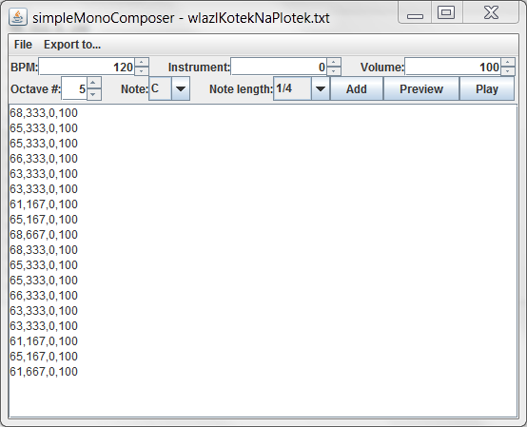This screenshot has width=527, height=427.
Task: Decrease Instrument number with down arrow
Action: 334,71
